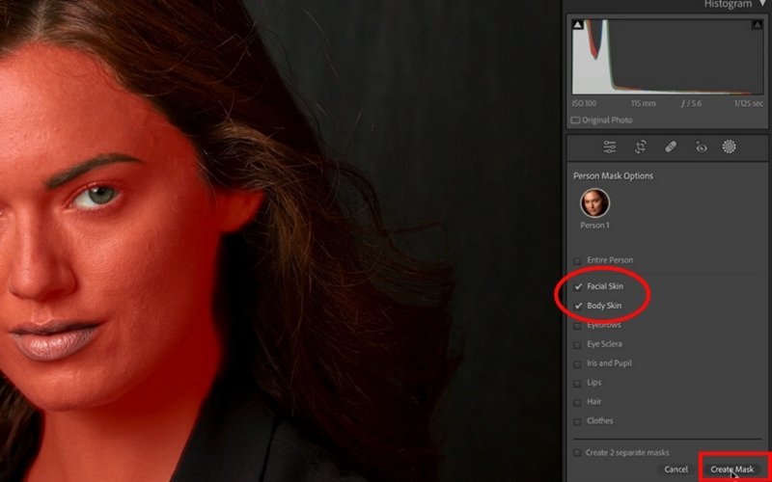Click the Person Mask Options heading
Viewport: 772px width, 482px height.
(613, 176)
